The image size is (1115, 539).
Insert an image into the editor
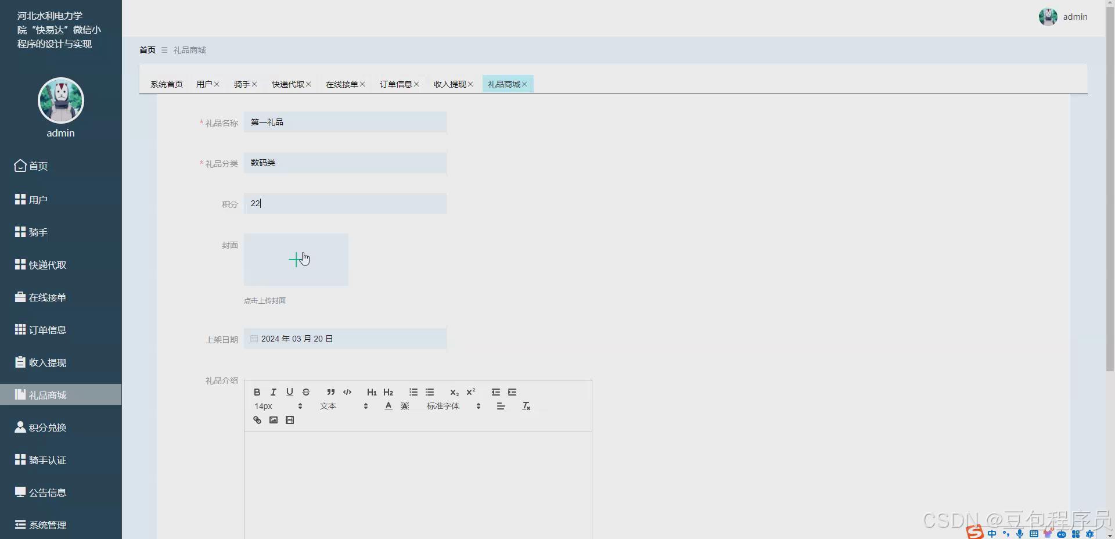click(274, 420)
